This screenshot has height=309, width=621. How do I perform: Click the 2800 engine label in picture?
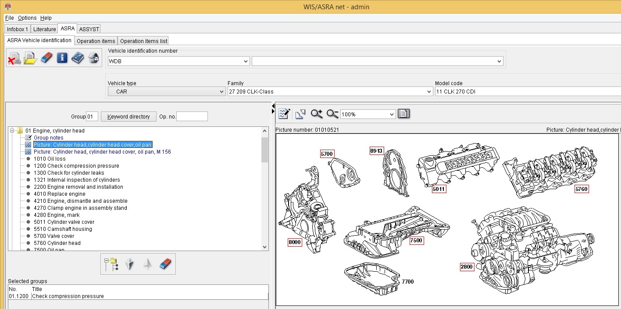pyautogui.click(x=467, y=267)
